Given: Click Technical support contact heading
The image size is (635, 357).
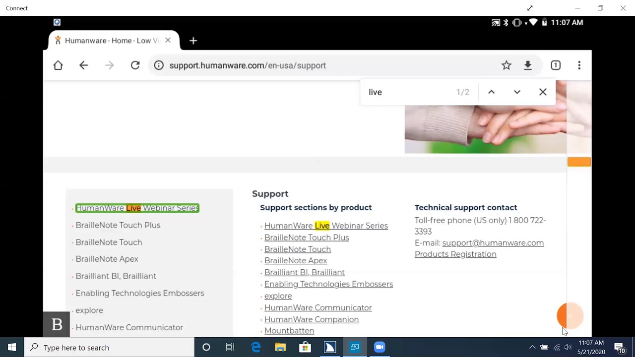Looking at the screenshot, I should click(x=466, y=208).
